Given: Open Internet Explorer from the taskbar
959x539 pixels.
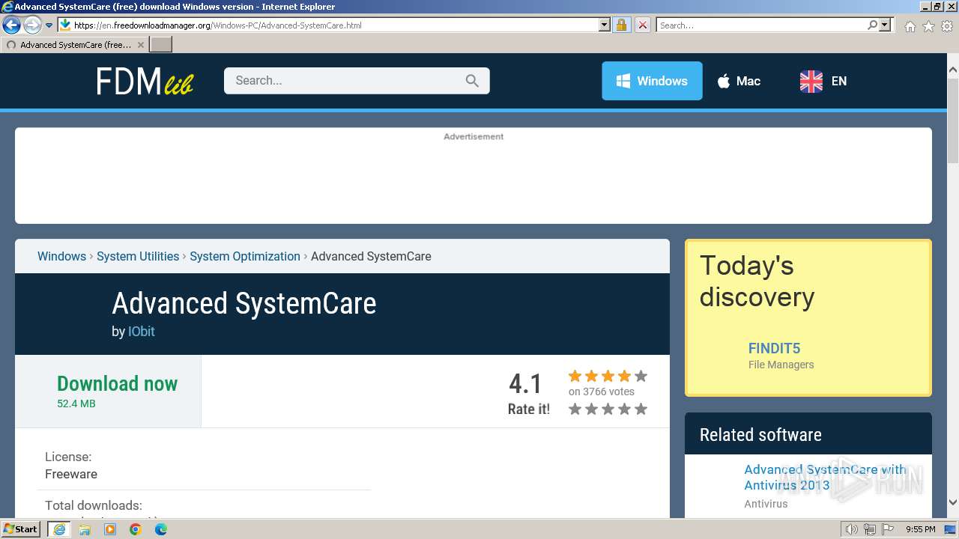Looking at the screenshot, I should tap(59, 529).
